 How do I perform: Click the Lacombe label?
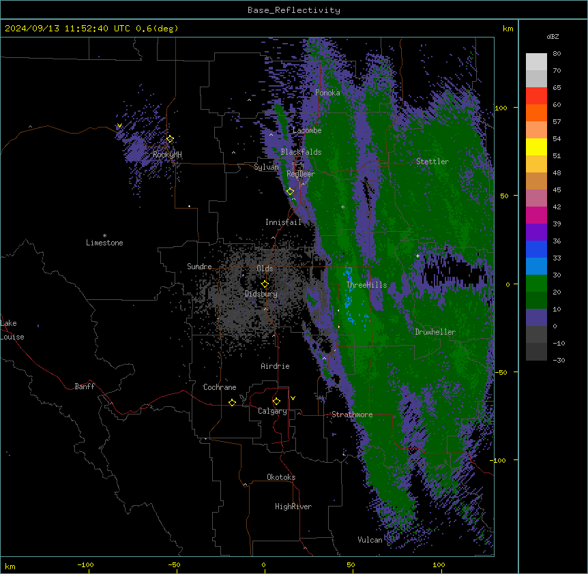[x=307, y=130]
